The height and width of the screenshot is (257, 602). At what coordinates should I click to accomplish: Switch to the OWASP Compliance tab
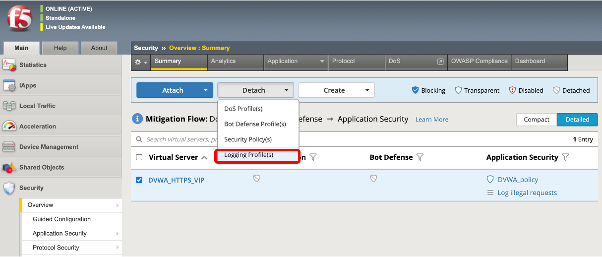click(479, 61)
